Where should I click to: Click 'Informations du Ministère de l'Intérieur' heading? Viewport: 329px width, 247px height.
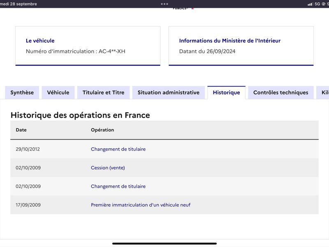click(x=230, y=40)
